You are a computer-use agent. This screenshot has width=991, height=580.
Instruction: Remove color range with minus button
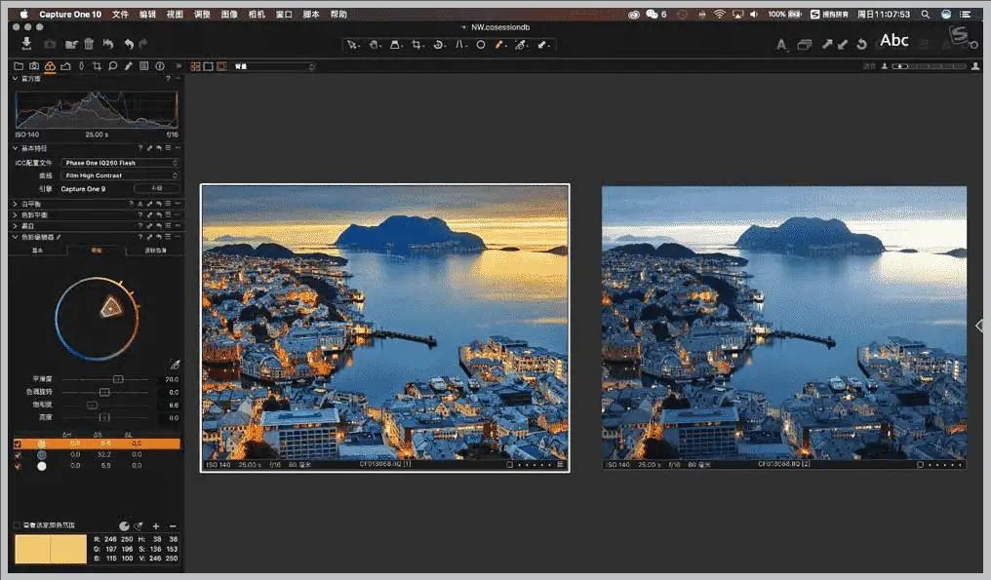pyautogui.click(x=173, y=526)
